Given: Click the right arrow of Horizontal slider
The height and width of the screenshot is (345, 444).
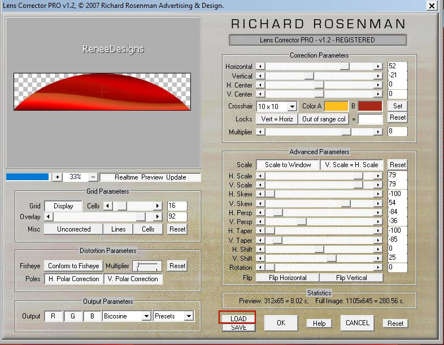Looking at the screenshot, I should [x=378, y=66].
